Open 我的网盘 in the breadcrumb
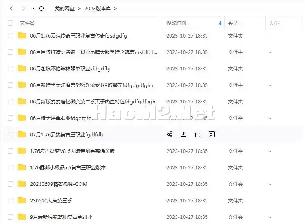305x223 pixels. (x=65, y=9)
